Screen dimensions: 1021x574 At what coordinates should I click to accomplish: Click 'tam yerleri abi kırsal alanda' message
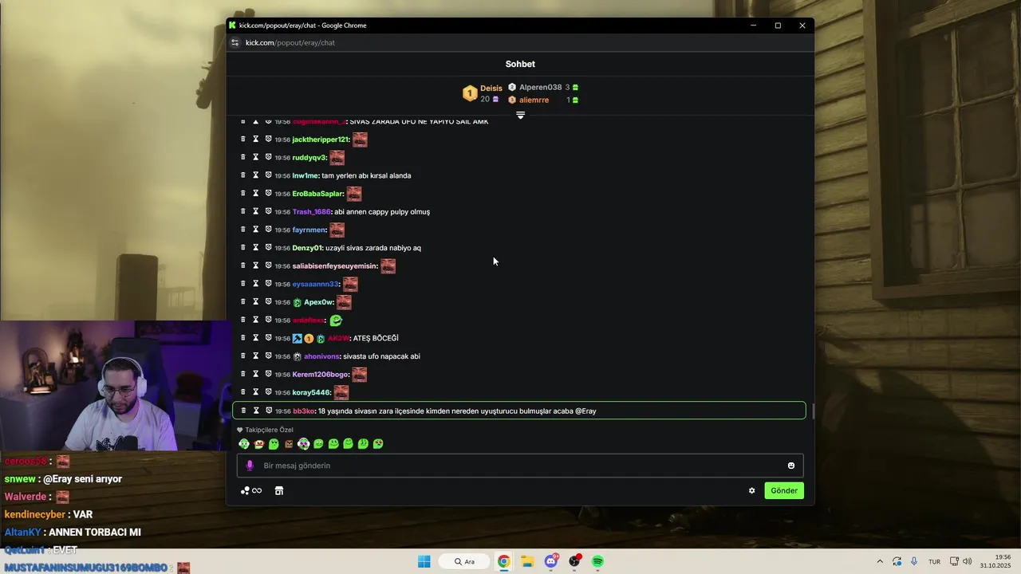pyautogui.click(x=366, y=175)
